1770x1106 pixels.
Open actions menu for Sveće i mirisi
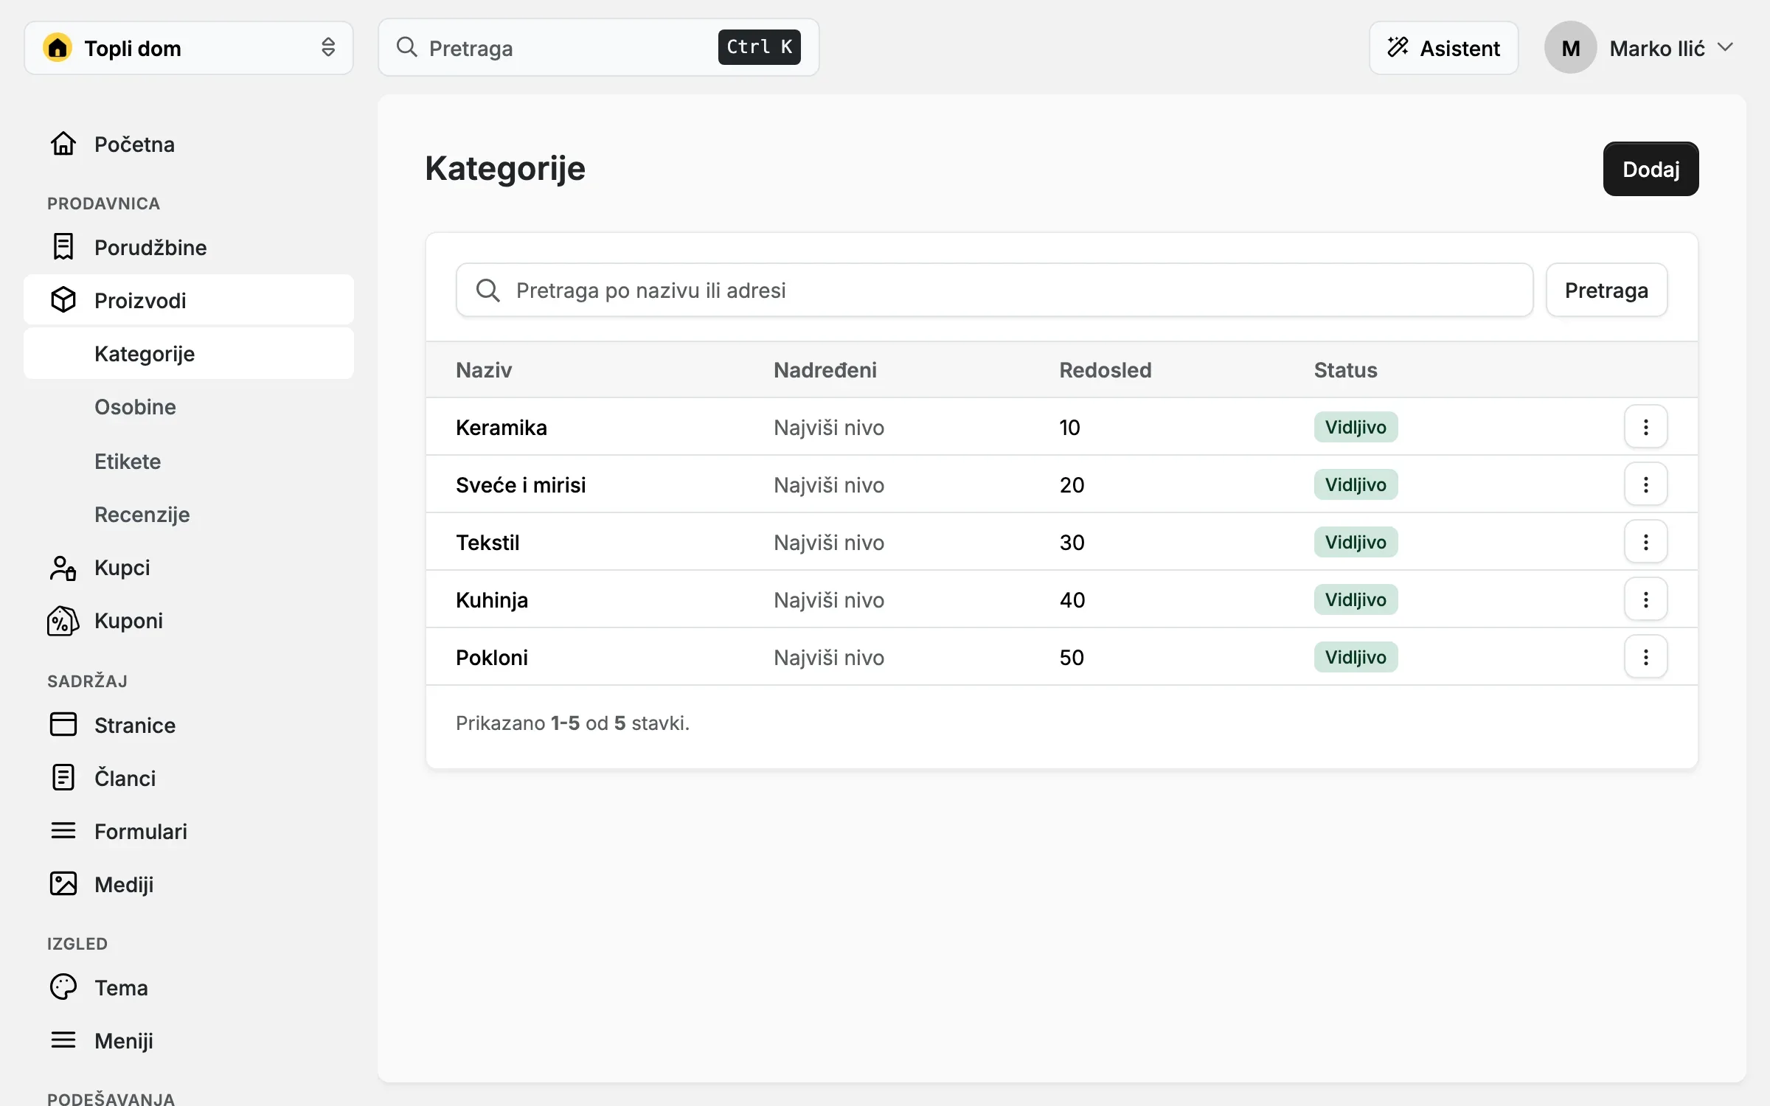[x=1645, y=484]
